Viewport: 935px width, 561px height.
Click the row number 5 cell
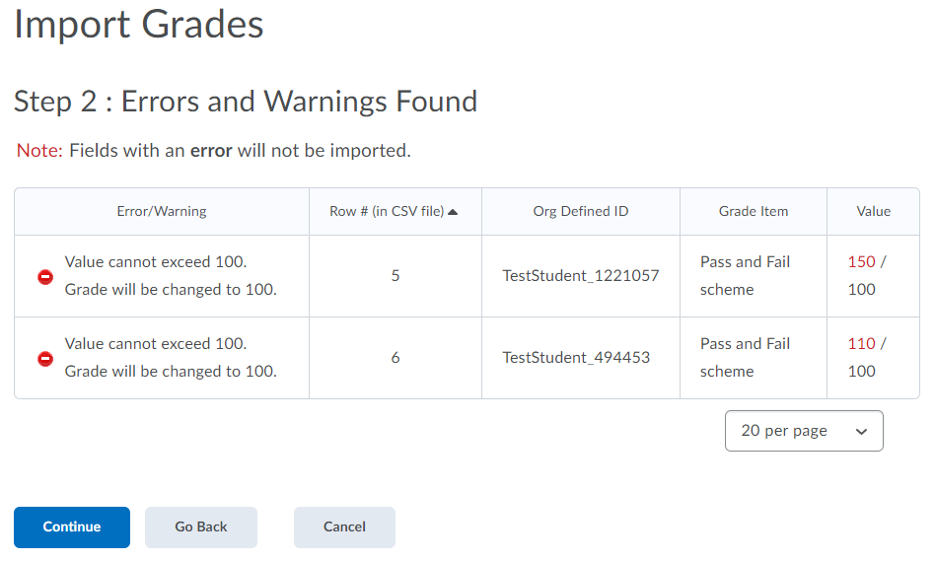click(x=395, y=275)
